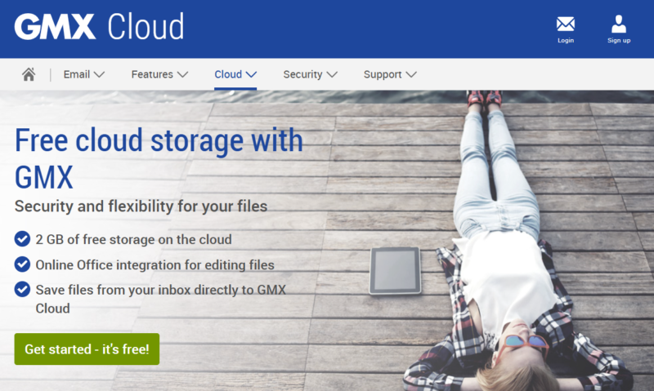Expand the Cloud menu chevron

click(251, 75)
